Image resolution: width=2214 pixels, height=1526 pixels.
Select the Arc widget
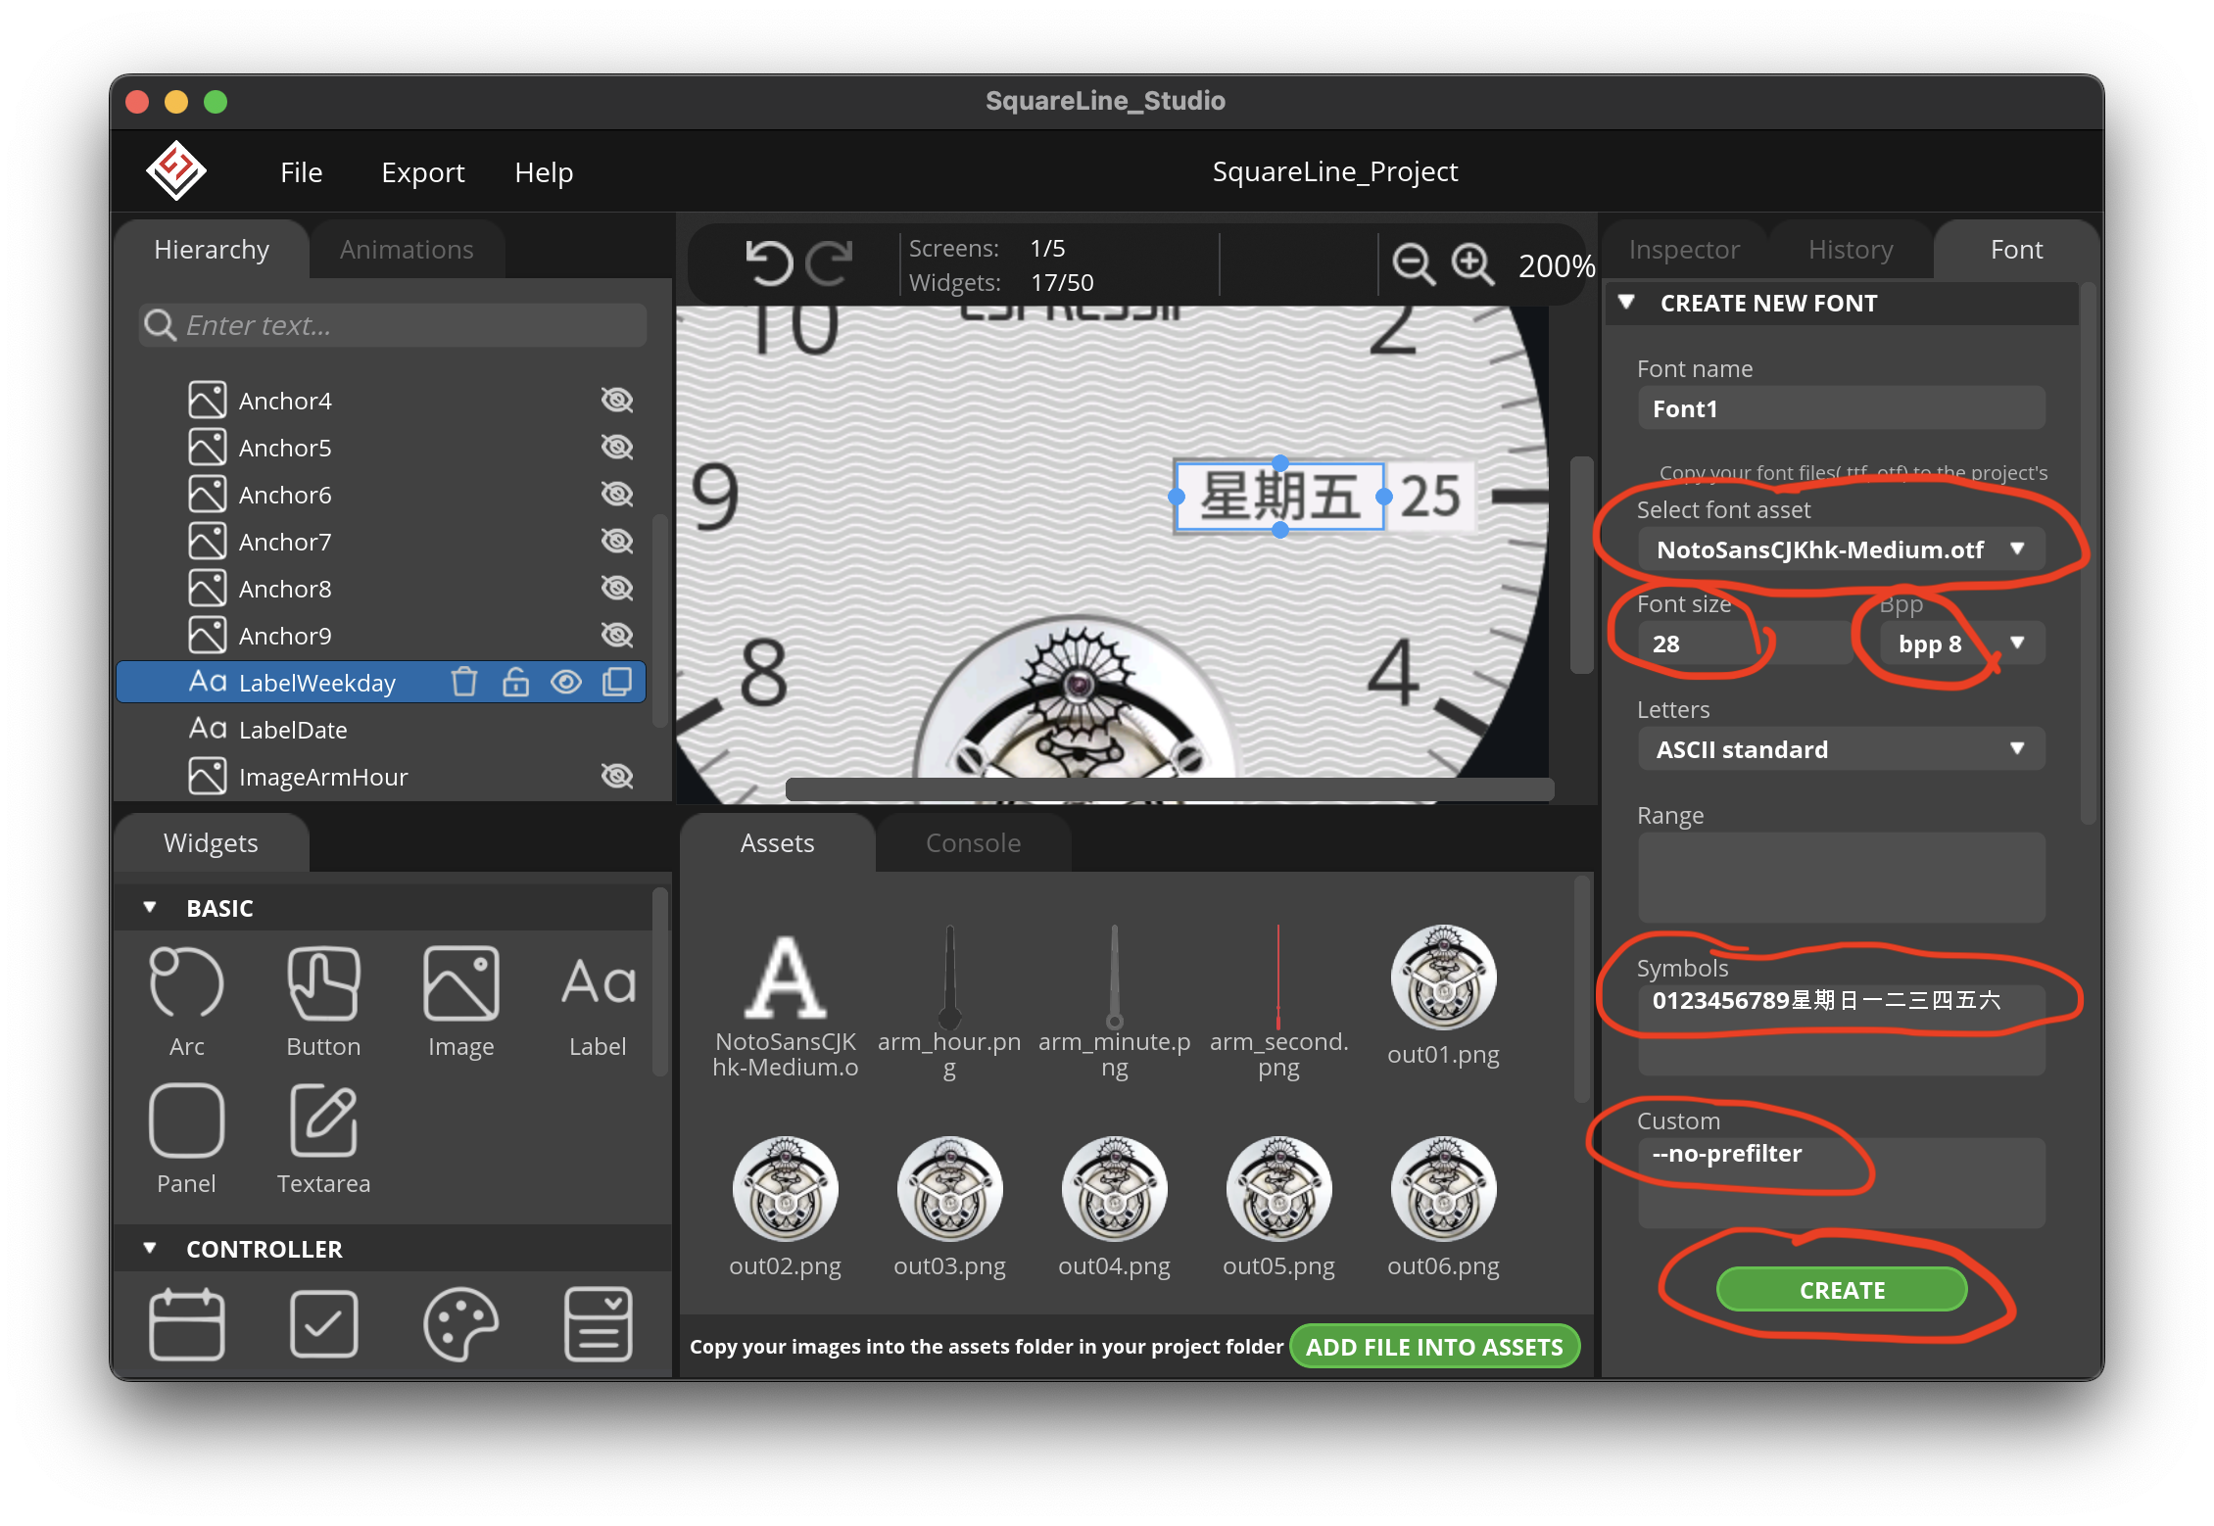tap(186, 1001)
